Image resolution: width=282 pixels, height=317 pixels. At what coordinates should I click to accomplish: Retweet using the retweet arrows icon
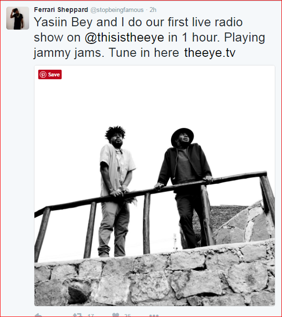click(x=78, y=315)
